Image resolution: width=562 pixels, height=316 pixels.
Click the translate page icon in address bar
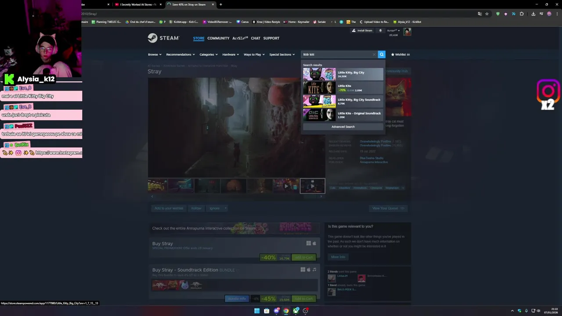click(479, 14)
